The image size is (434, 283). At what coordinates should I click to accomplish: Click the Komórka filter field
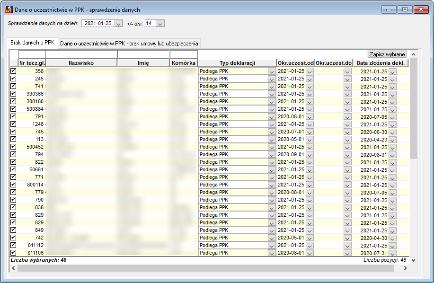184,54
